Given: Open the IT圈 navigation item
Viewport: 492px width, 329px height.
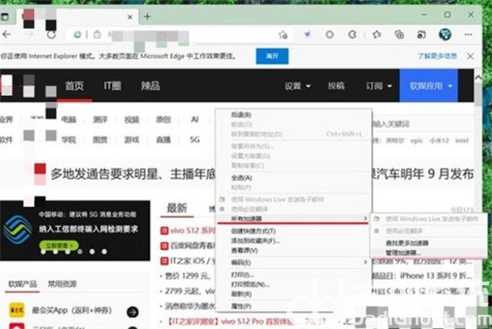Looking at the screenshot, I should pos(113,86).
